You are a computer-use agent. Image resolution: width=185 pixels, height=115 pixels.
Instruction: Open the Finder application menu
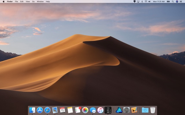click(x=10, y=1)
